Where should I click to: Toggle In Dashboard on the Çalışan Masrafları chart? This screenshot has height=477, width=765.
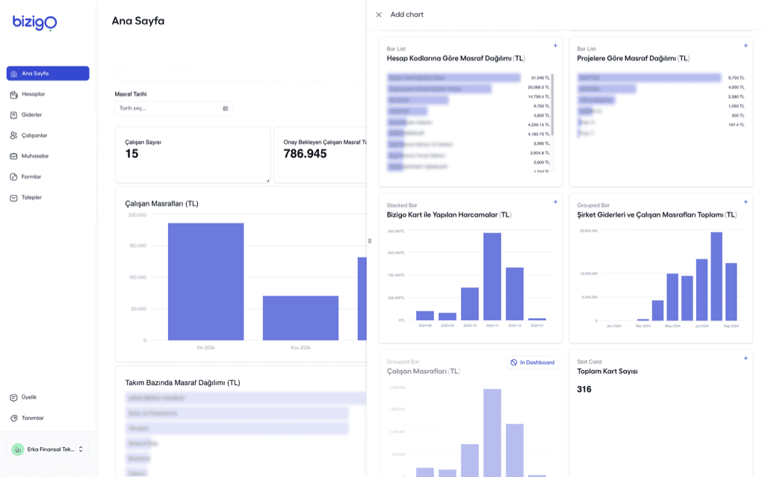(x=531, y=361)
